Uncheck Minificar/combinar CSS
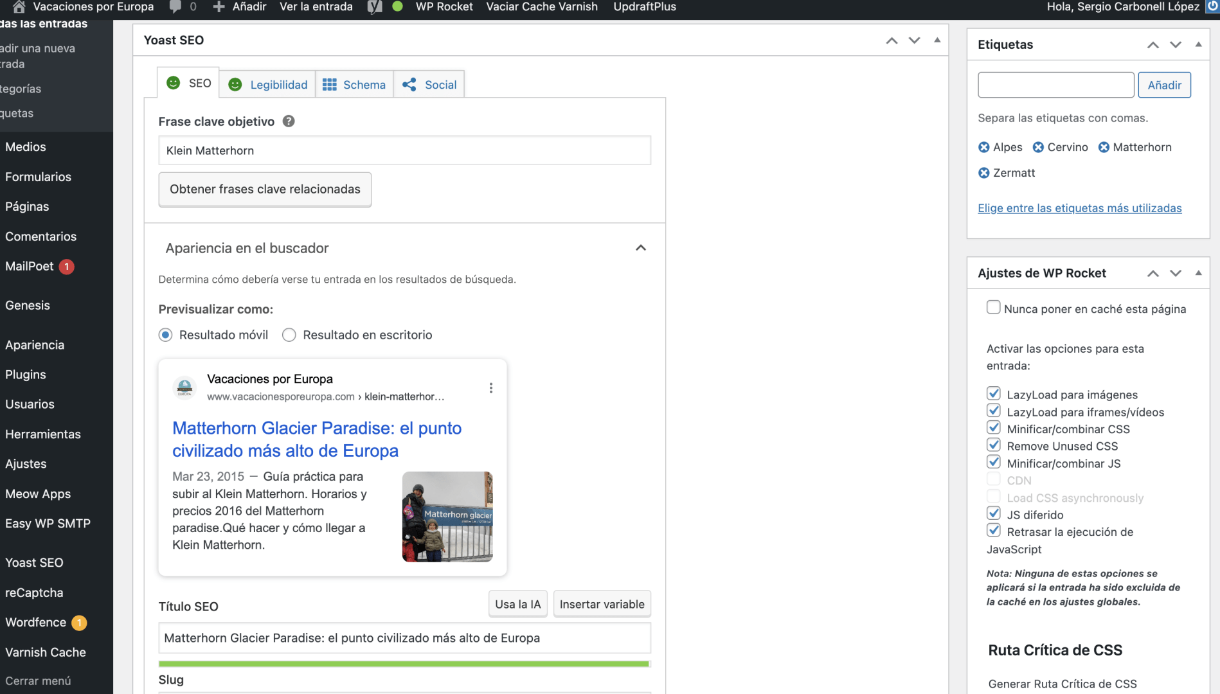 (994, 427)
